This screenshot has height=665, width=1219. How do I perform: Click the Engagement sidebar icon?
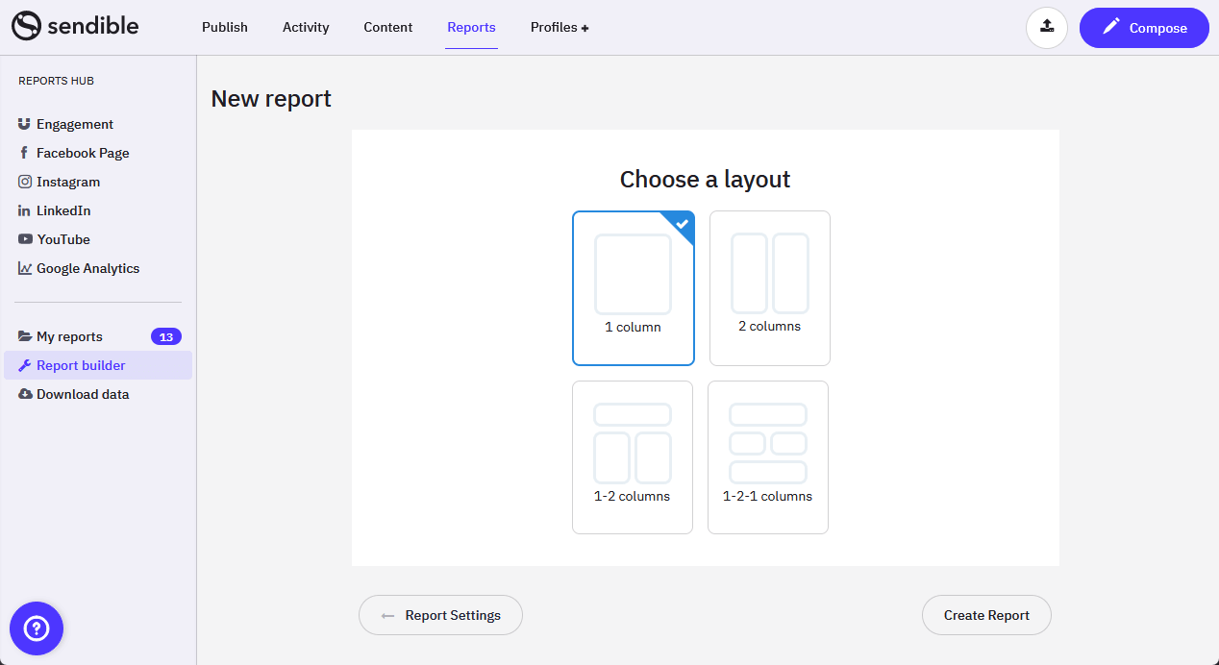click(x=23, y=124)
